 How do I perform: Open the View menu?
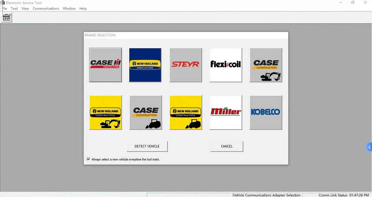coord(25,8)
